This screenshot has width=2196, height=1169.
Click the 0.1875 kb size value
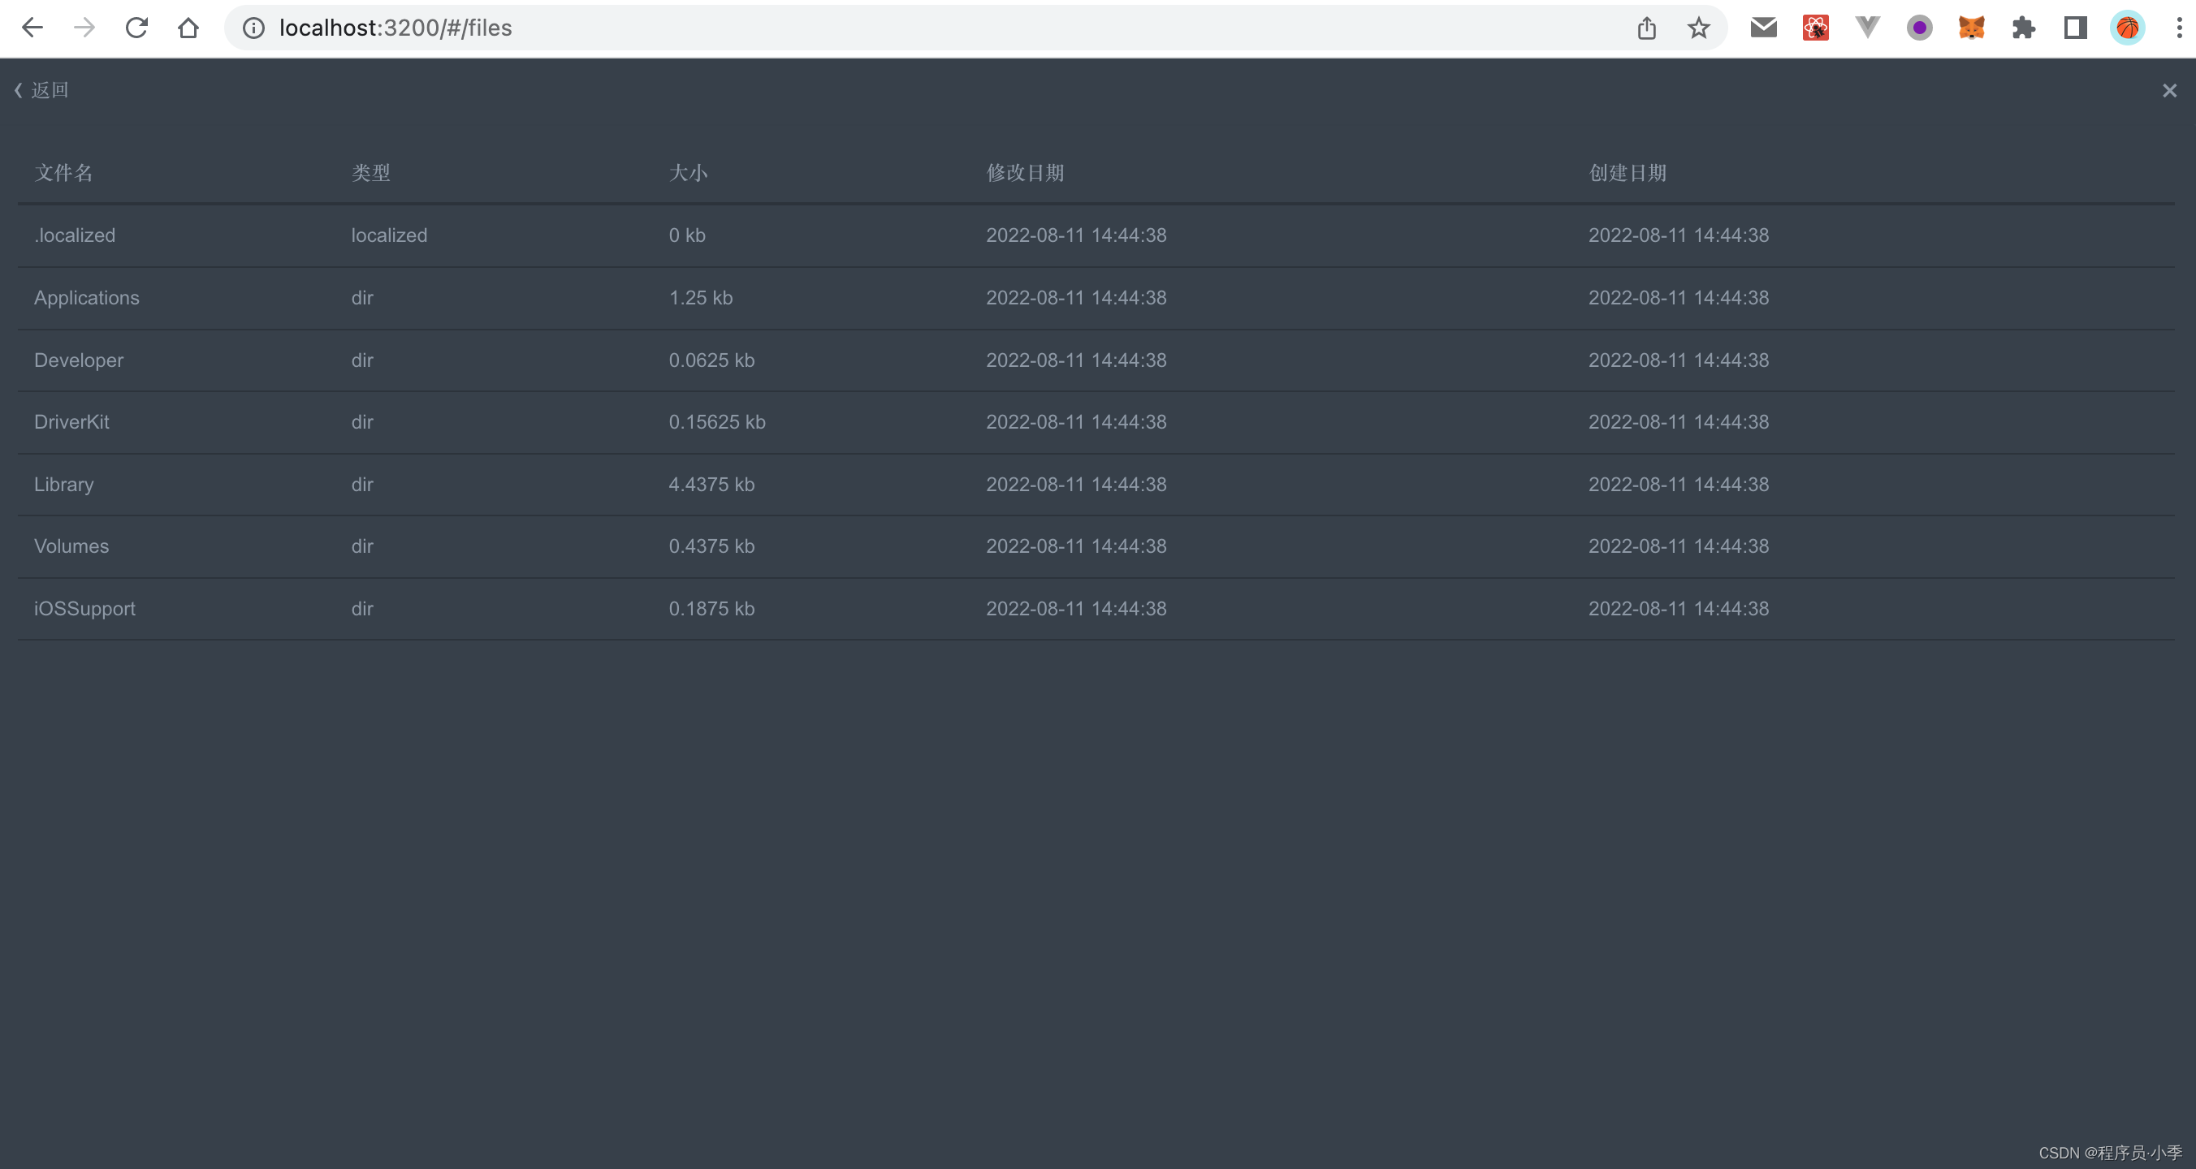711,609
